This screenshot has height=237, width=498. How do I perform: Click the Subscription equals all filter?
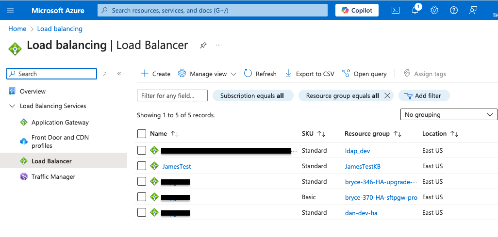pyautogui.click(x=253, y=96)
